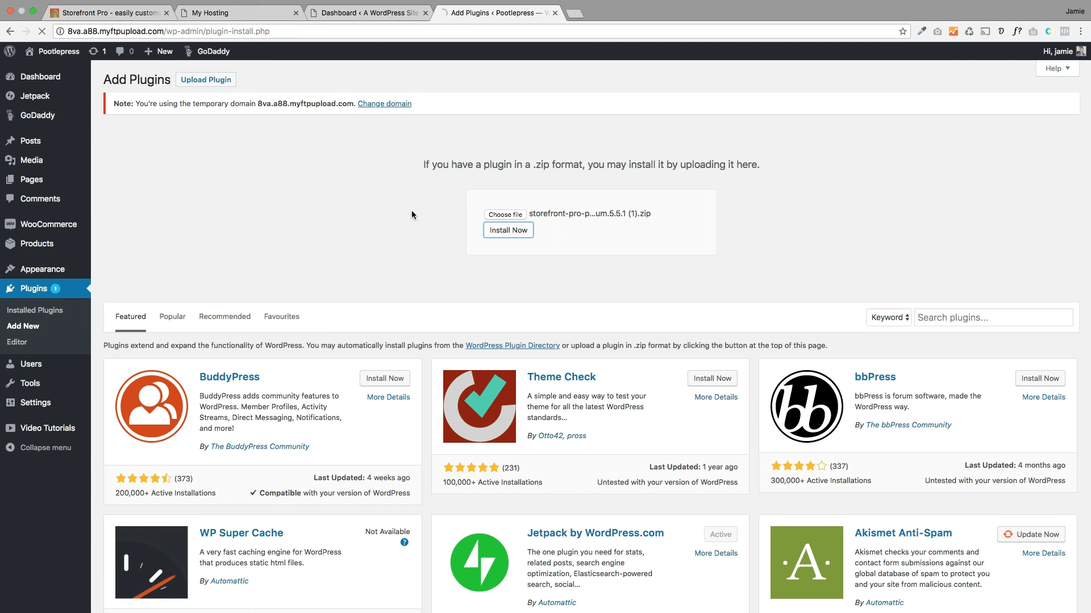Expand the Help dropdown
This screenshot has width=1091, height=613.
[1057, 68]
